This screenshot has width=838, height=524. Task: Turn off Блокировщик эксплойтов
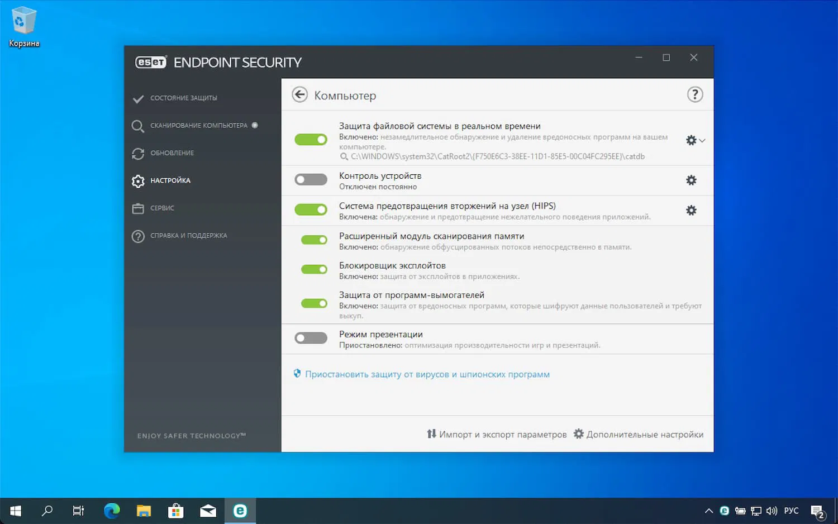click(313, 269)
